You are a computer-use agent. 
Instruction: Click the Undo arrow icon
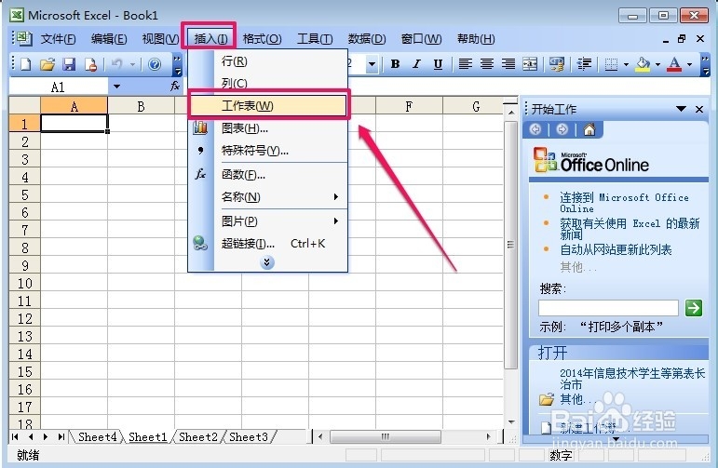click(x=116, y=64)
